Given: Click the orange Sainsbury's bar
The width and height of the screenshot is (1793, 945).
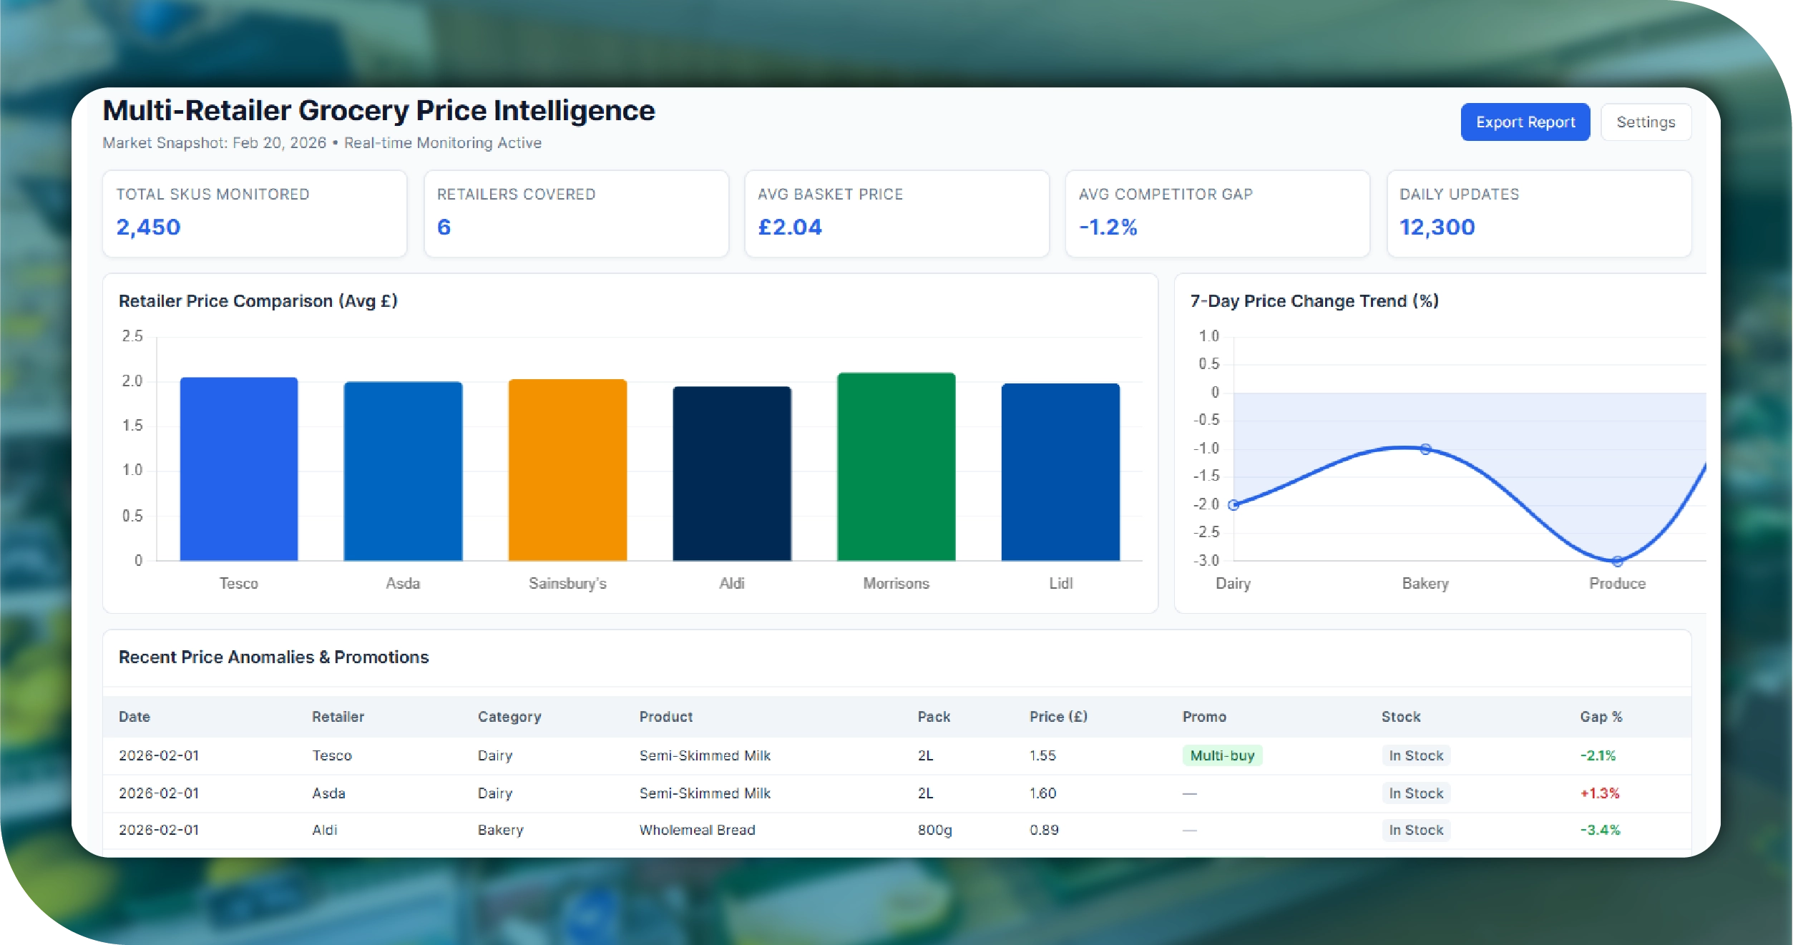Looking at the screenshot, I should coord(567,470).
